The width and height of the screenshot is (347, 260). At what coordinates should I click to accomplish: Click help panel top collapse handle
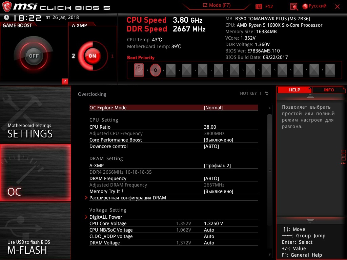310,96
